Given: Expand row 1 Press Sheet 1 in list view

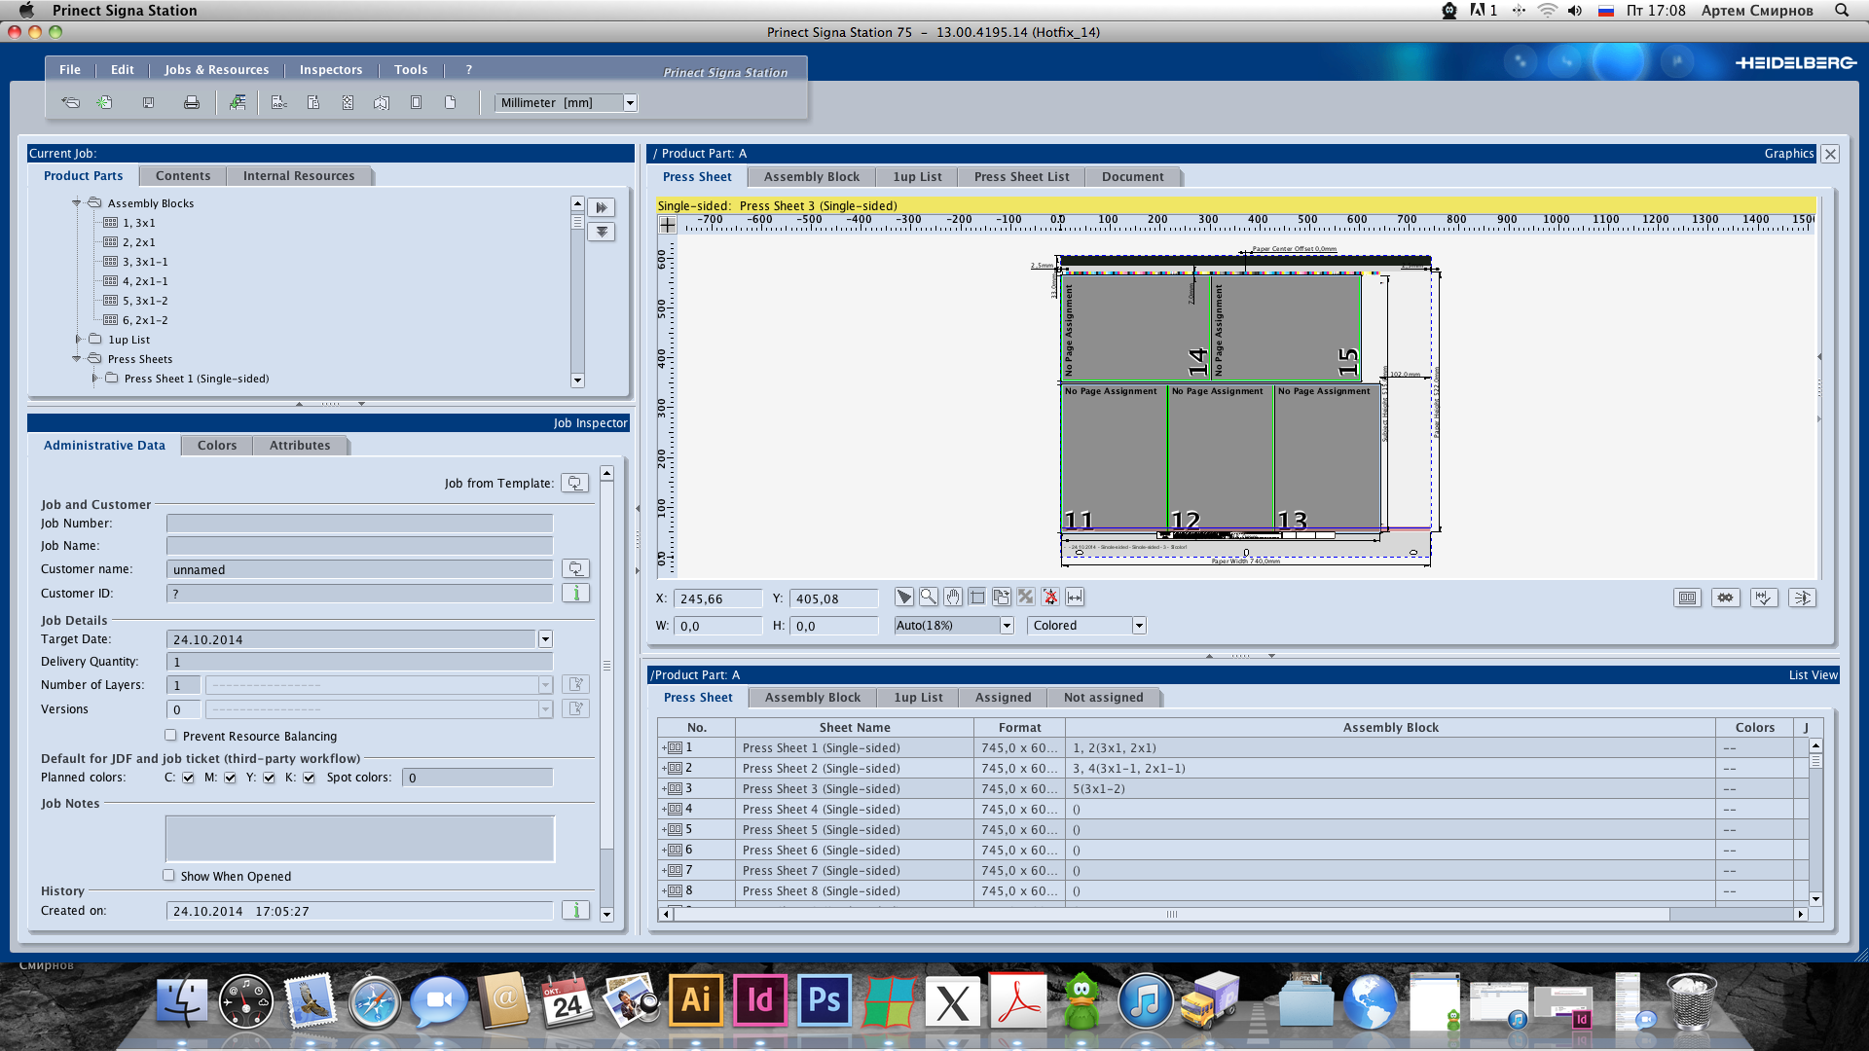Looking at the screenshot, I should (x=664, y=748).
